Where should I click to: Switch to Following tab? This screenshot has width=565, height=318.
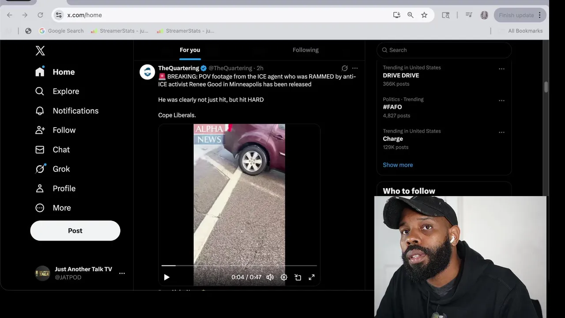click(x=305, y=50)
